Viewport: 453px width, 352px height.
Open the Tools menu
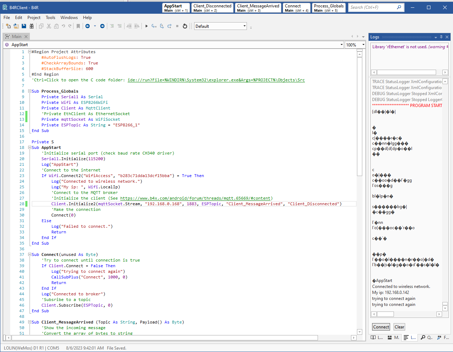pyautogui.click(x=50, y=17)
